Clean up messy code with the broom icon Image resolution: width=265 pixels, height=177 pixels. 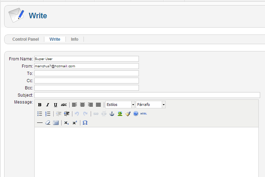(x=128, y=114)
